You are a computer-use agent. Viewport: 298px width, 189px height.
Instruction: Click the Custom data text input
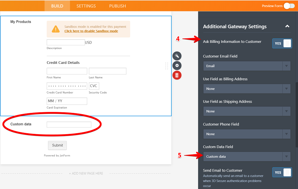69,124
